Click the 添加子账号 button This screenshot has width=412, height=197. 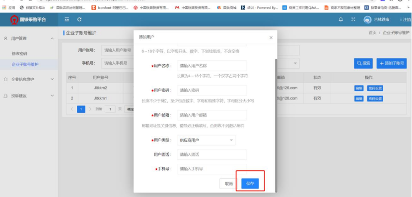tap(392, 63)
